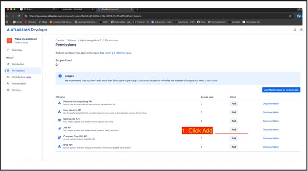This screenshot has width=308, height=171.
Task: Click the browser forward arrow
Action: (x=13, y=16)
